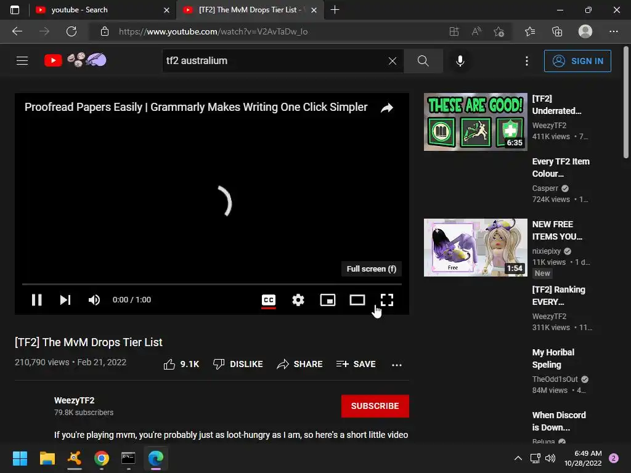Focus the tf2 australium search field
The height and width of the screenshot is (473, 631).
coord(274,61)
